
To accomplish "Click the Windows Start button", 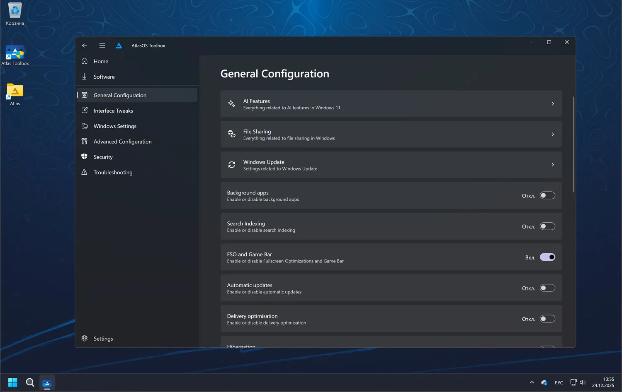I will (x=13, y=382).
